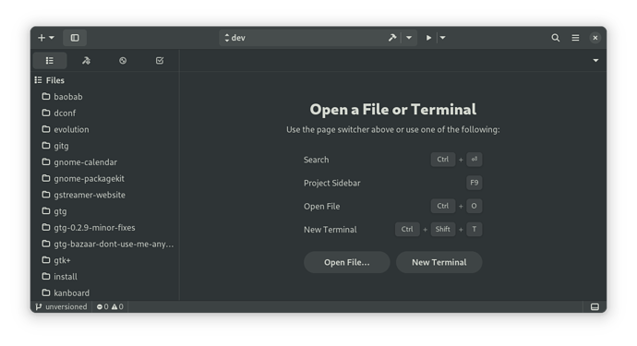
Task: Select the evolution folder
Action: point(105,129)
